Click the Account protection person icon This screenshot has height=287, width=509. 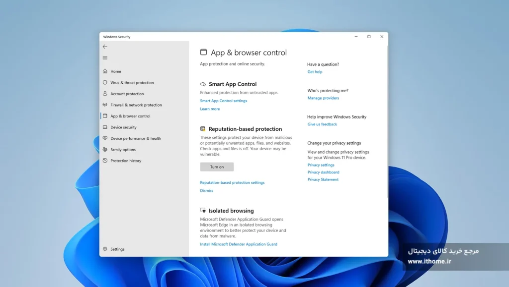[105, 94]
